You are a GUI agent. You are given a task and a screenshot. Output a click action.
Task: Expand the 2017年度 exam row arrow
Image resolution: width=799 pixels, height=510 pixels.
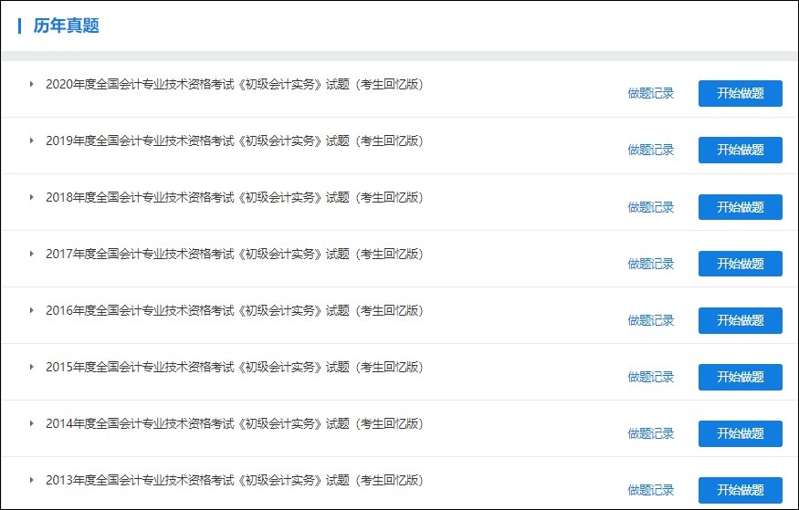click(32, 254)
